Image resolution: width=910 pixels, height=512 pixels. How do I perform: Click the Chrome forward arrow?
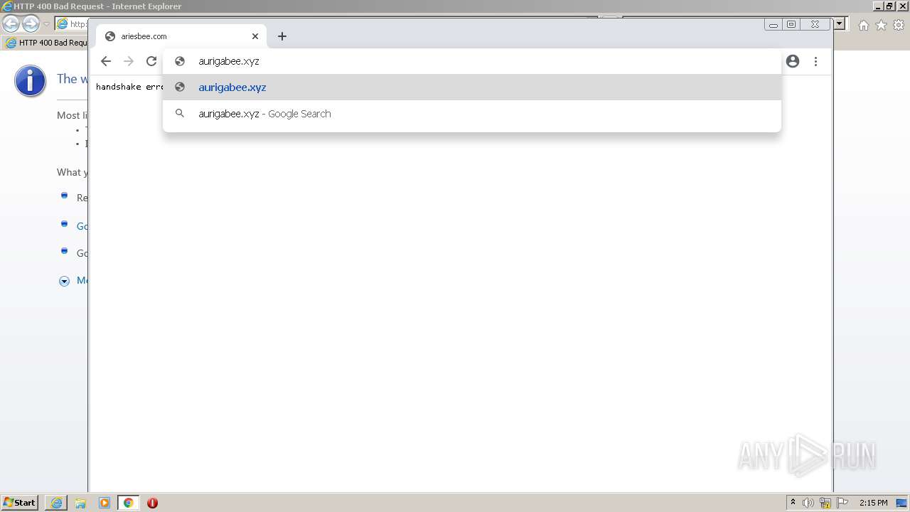pyautogui.click(x=129, y=61)
